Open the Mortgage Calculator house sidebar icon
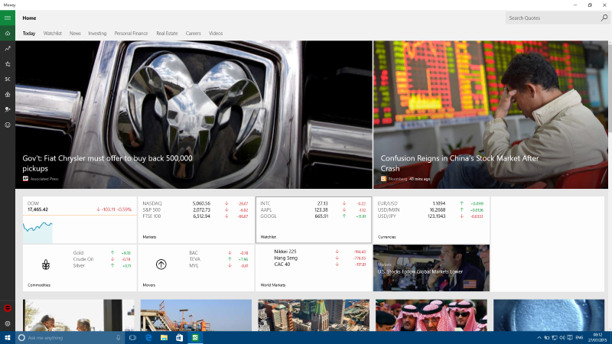Viewport: 612px width, 344px height. 8,94
